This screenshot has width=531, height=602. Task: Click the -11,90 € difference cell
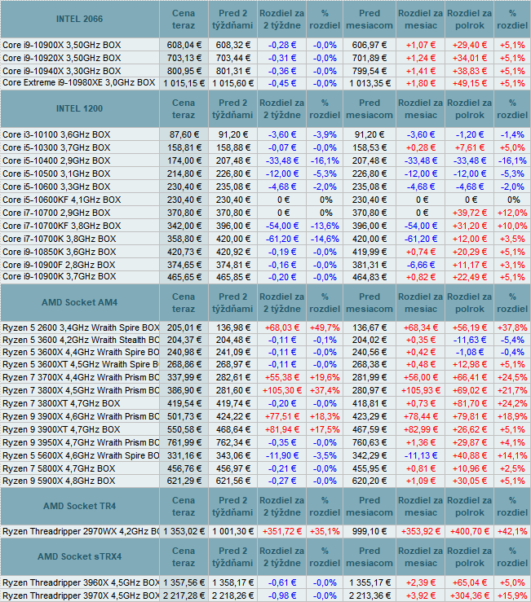[282, 456]
